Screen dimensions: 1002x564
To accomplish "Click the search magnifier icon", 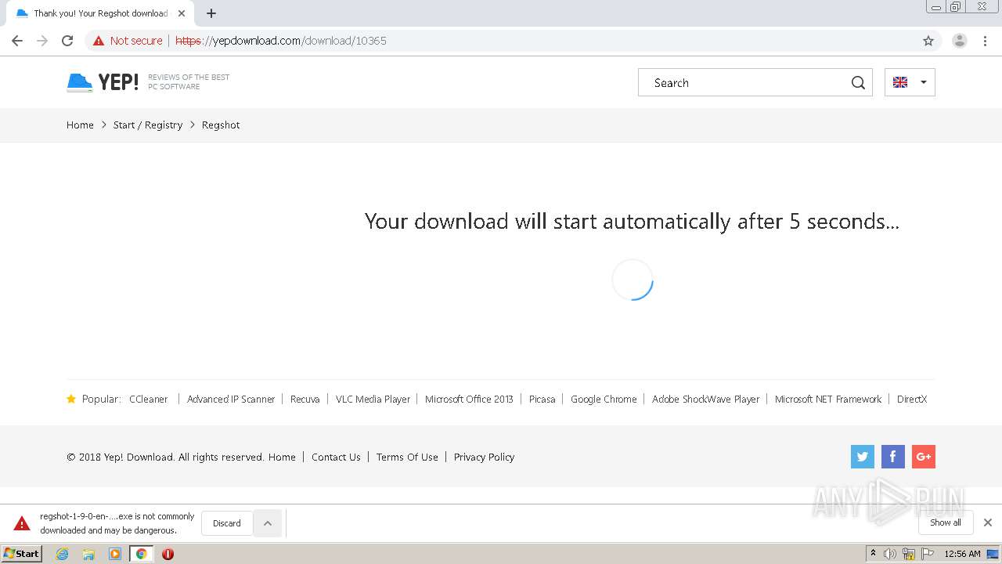I will (x=858, y=83).
